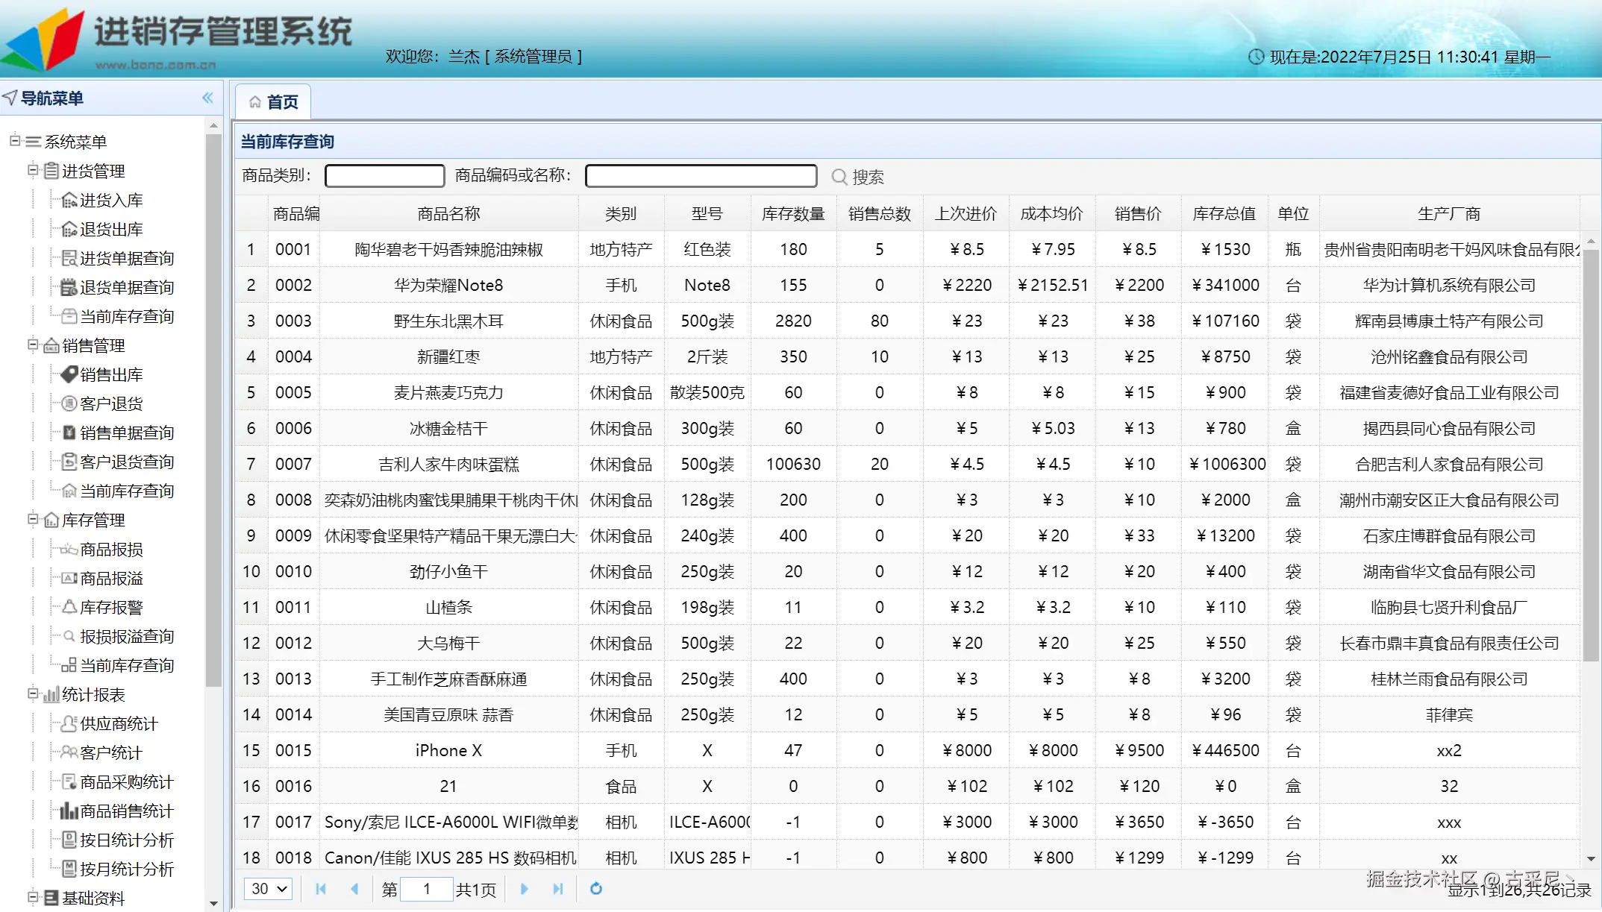Click the previous page arrow

[354, 889]
